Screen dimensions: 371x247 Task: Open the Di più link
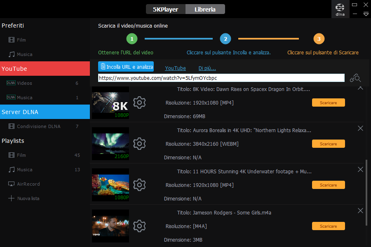[207, 68]
